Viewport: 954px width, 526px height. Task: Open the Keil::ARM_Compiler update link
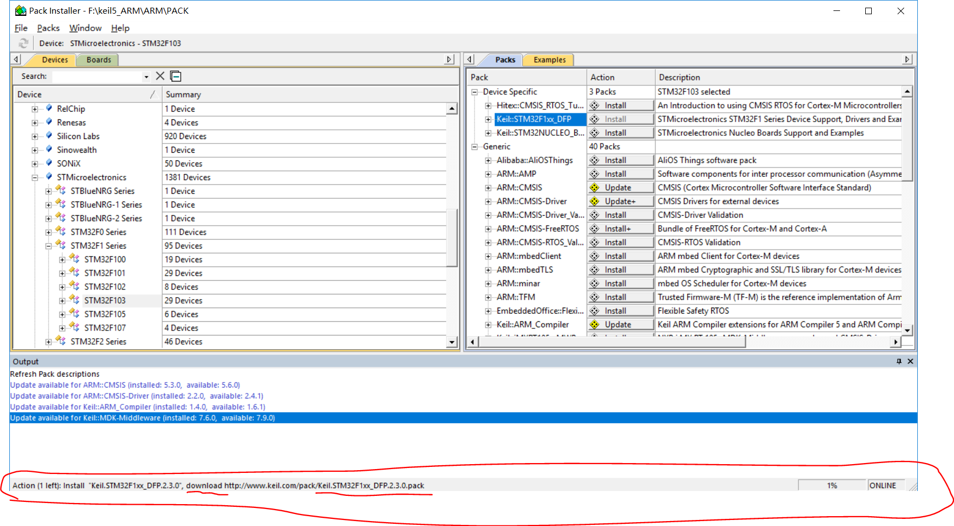point(138,407)
